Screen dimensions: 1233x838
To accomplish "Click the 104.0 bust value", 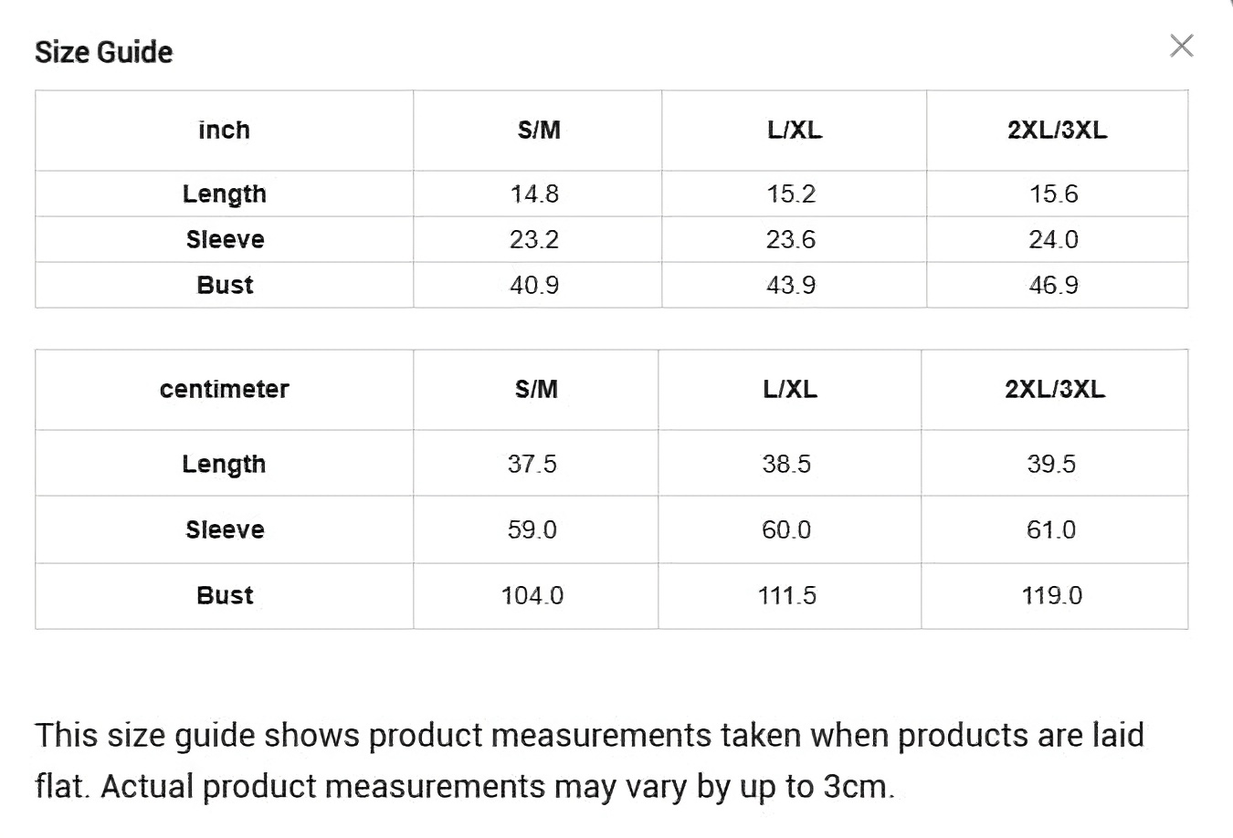I will (532, 596).
